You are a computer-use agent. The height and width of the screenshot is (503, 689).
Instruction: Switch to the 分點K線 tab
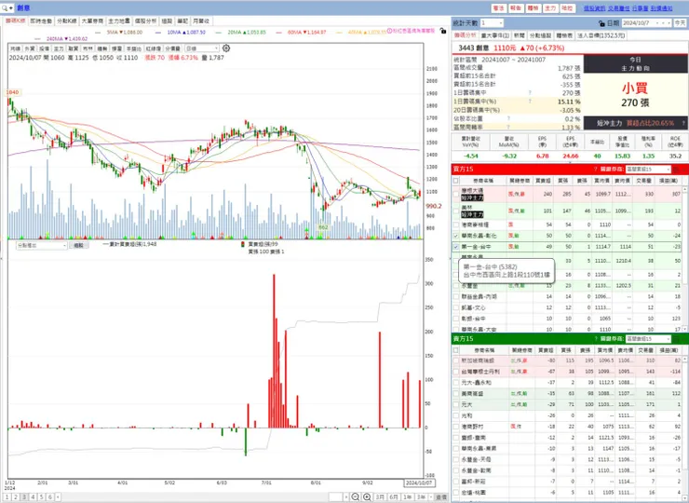(x=67, y=20)
